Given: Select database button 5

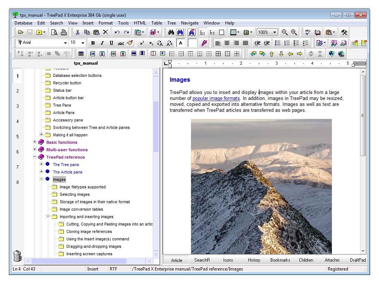Looking at the screenshot, I should pyautogui.click(x=18, y=137).
